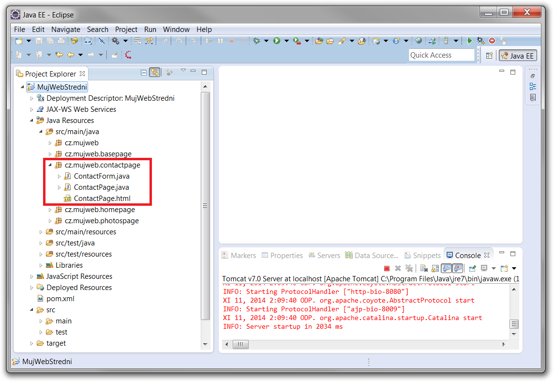The height and width of the screenshot is (382, 554).
Task: Click the Quick Access search field
Action: [441, 55]
